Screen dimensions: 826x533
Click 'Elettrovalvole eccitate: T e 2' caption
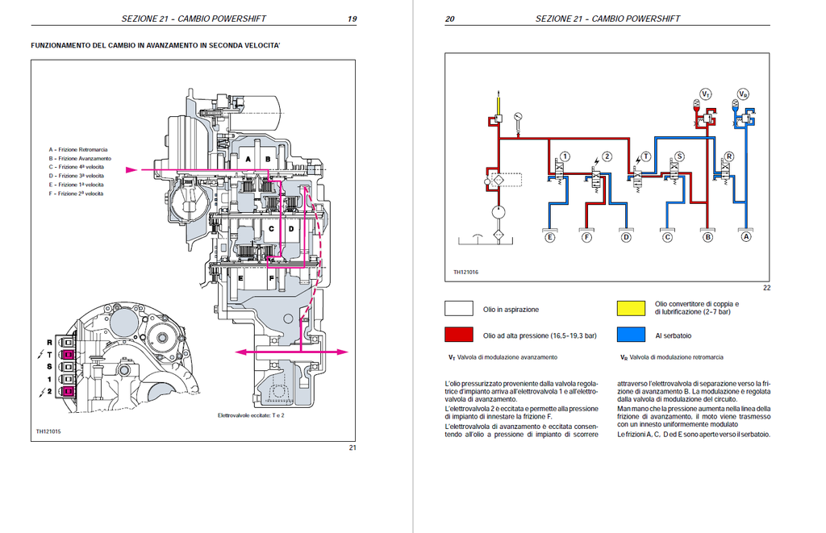(251, 415)
